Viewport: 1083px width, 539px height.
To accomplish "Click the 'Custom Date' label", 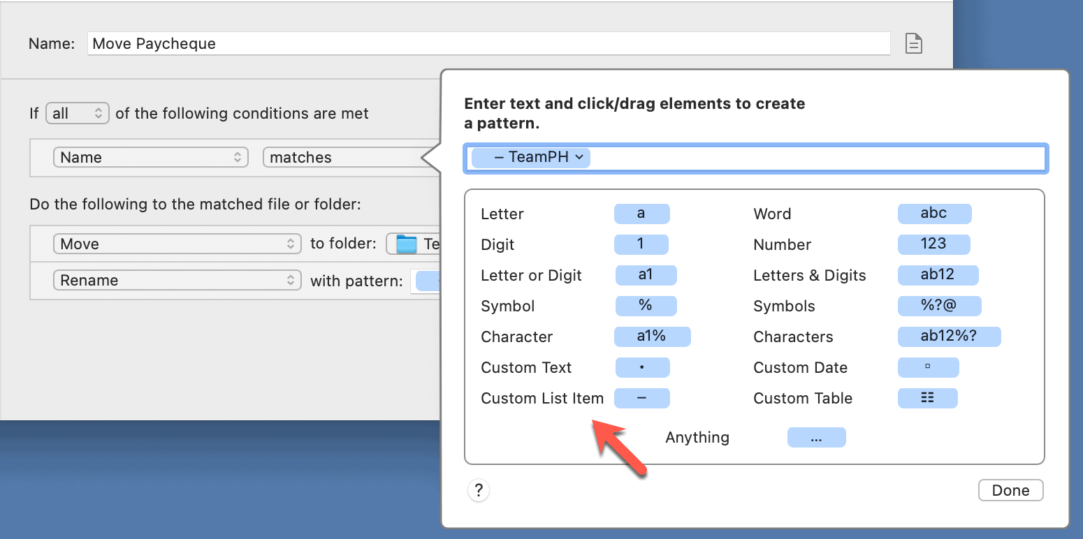I will point(800,367).
